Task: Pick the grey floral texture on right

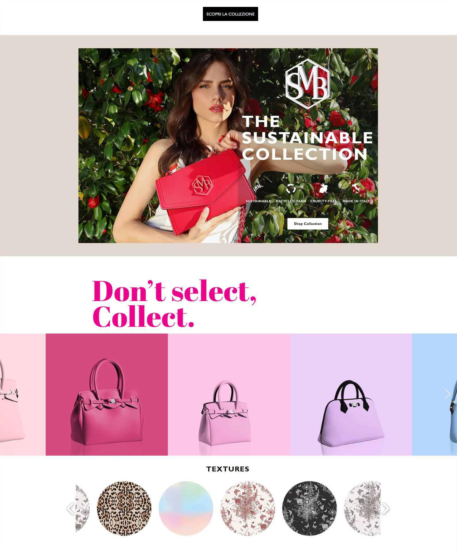Action: point(362,508)
